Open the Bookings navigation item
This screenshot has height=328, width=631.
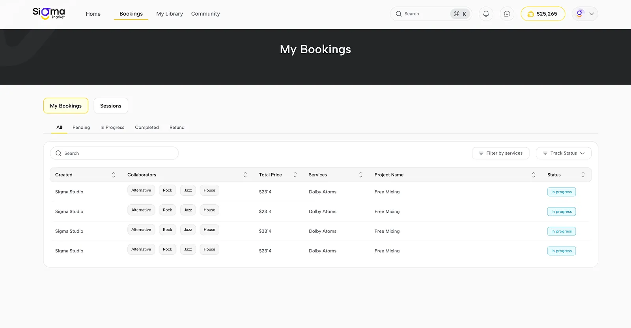tap(131, 14)
